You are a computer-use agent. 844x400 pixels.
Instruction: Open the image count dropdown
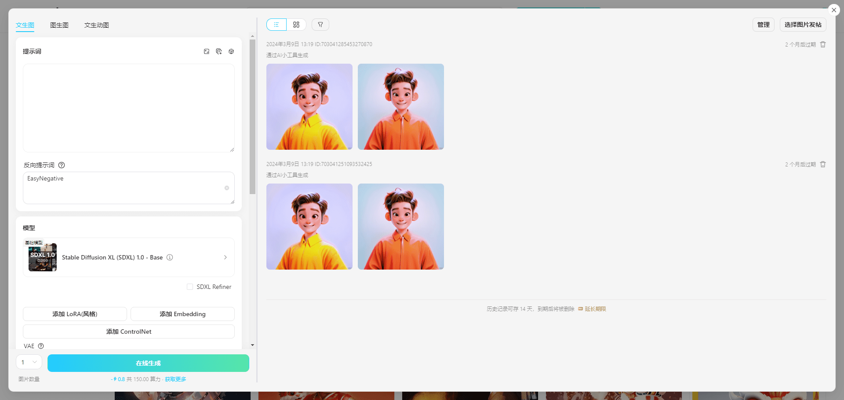(29, 362)
